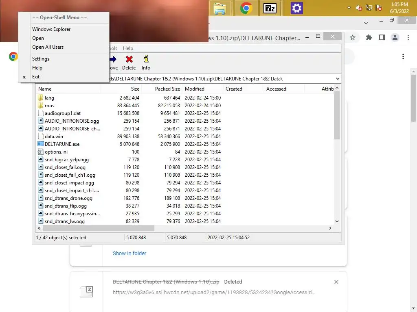Click Show in folder link
Image resolution: width=417 pixels, height=312 pixels.
click(129, 253)
